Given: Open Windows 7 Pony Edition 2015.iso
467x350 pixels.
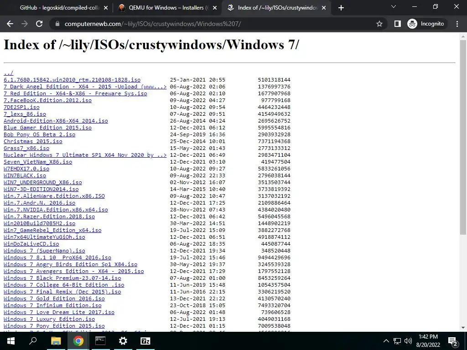Looking at the screenshot, I should tap(54, 326).
